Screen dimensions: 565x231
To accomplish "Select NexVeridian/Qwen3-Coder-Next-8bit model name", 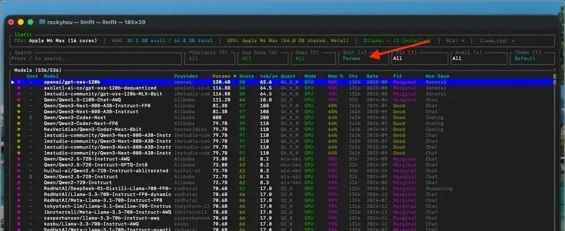I will [x=93, y=129].
